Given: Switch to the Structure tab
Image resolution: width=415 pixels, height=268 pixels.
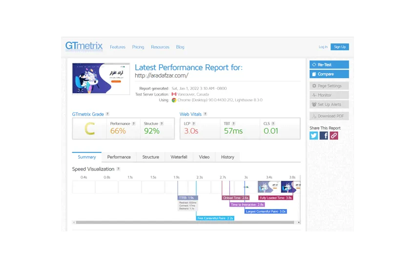Looking at the screenshot, I should [150, 157].
